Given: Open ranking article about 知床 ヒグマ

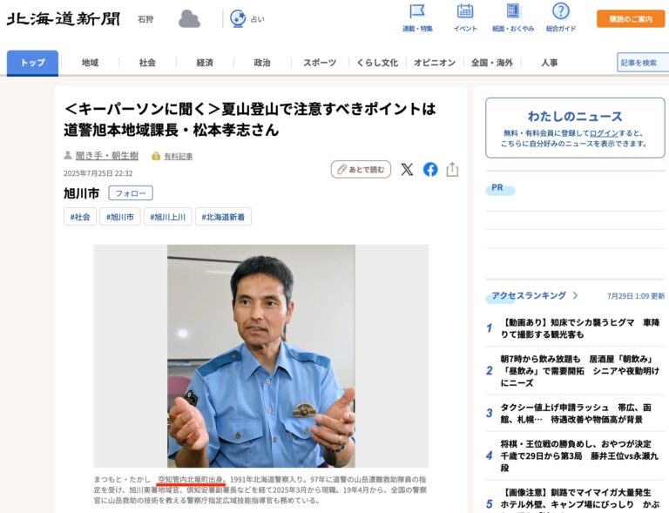Looking at the screenshot, I should point(580,328).
